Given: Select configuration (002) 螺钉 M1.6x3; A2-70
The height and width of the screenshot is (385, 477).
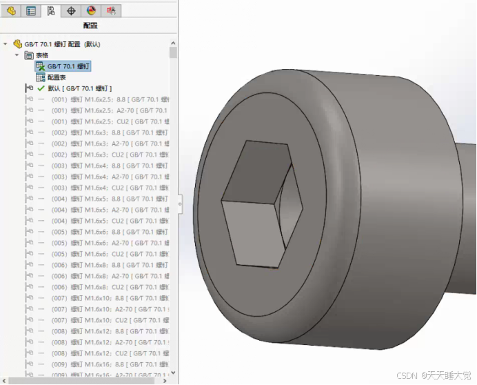Looking at the screenshot, I should point(110,144).
